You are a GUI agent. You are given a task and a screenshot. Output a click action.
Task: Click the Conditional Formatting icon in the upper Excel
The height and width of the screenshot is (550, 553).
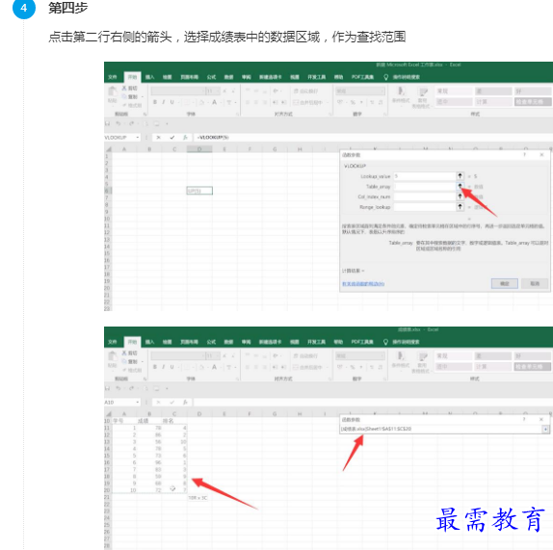click(x=401, y=91)
